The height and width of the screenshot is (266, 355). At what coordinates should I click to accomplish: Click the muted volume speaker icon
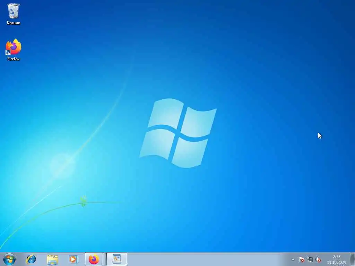[x=318, y=260]
